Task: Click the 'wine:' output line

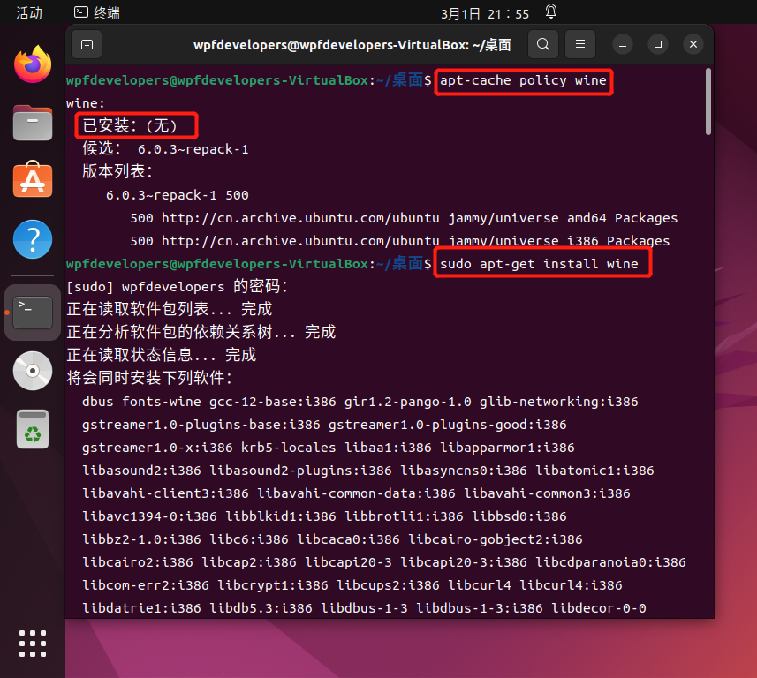Action: (x=86, y=103)
